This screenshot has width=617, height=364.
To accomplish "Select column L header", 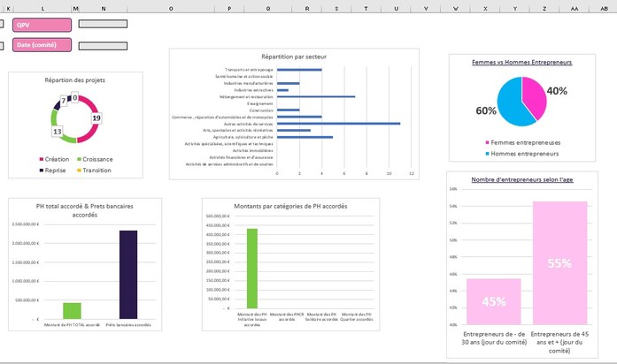I will pyautogui.click(x=42, y=8).
